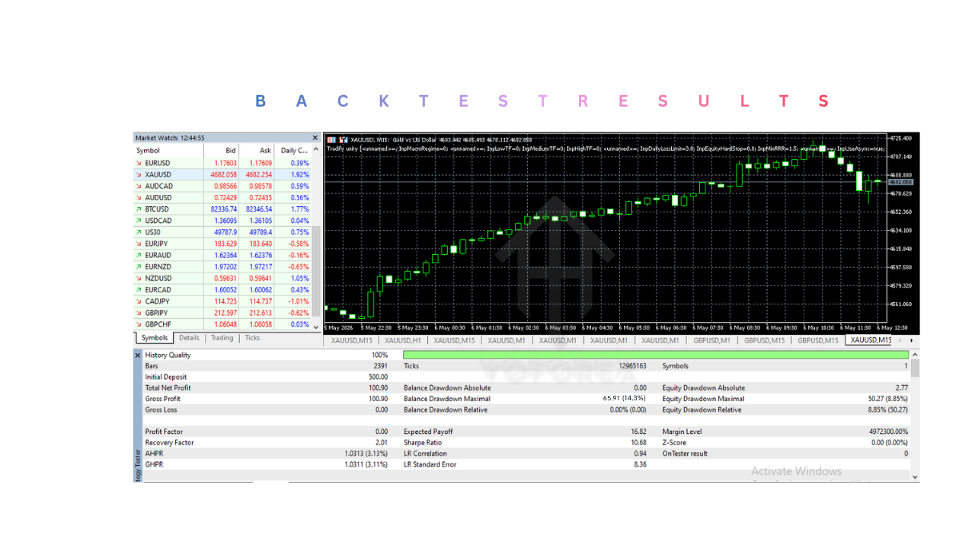
Task: Click the GBPCHF down-arrow direction icon
Action: [139, 324]
